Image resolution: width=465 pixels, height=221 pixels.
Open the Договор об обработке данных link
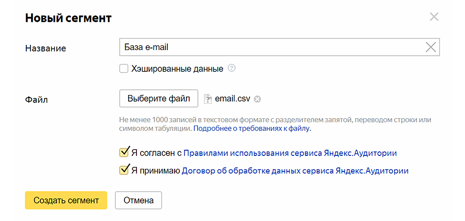[295, 170]
